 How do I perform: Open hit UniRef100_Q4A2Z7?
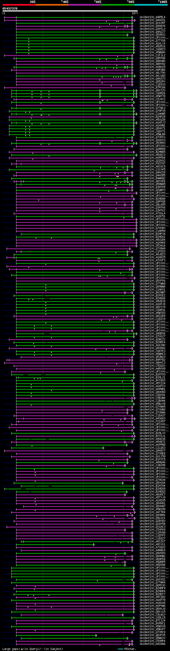coord(152,32)
